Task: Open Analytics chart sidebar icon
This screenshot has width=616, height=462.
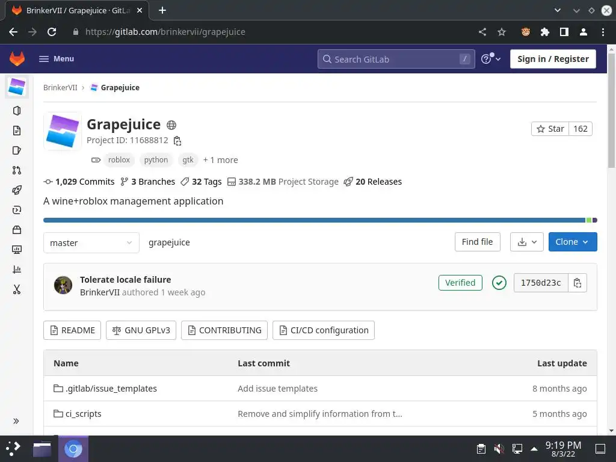Action: point(16,269)
